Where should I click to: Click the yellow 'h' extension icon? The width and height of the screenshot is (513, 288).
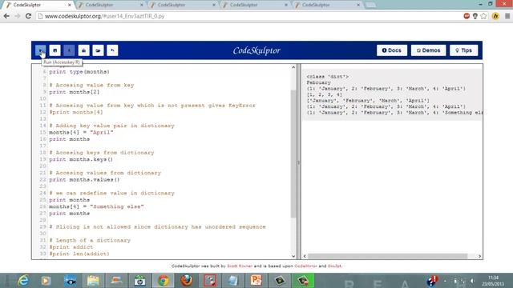point(495,16)
